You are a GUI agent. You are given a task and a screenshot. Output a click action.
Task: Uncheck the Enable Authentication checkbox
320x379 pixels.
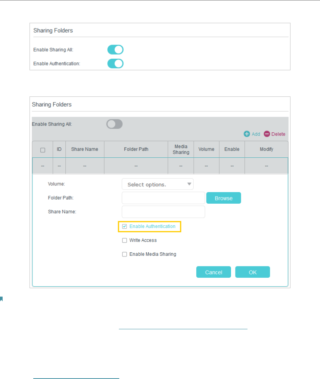tap(124, 227)
